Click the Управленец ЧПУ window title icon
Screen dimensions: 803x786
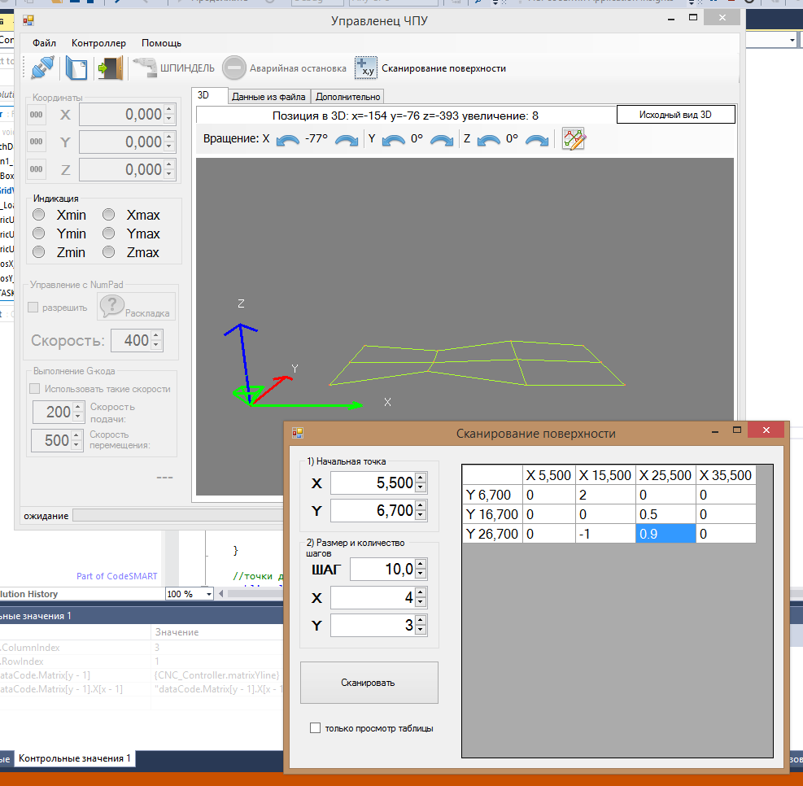[28, 20]
